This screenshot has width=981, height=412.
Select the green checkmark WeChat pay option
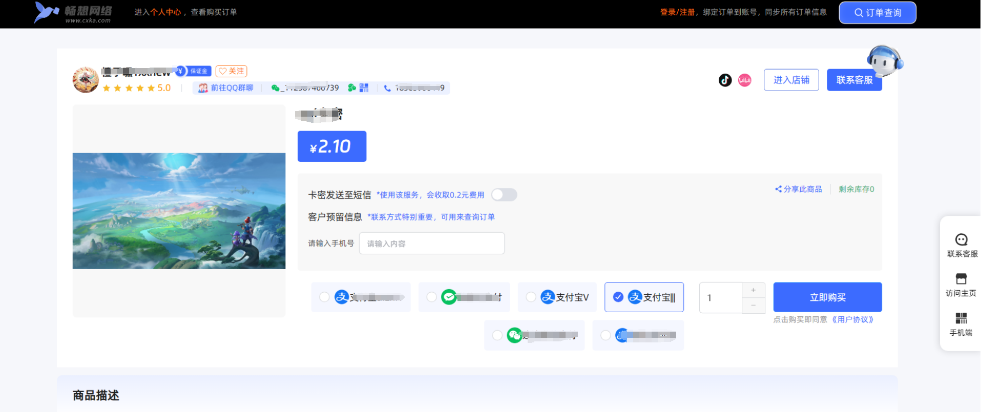tap(464, 297)
